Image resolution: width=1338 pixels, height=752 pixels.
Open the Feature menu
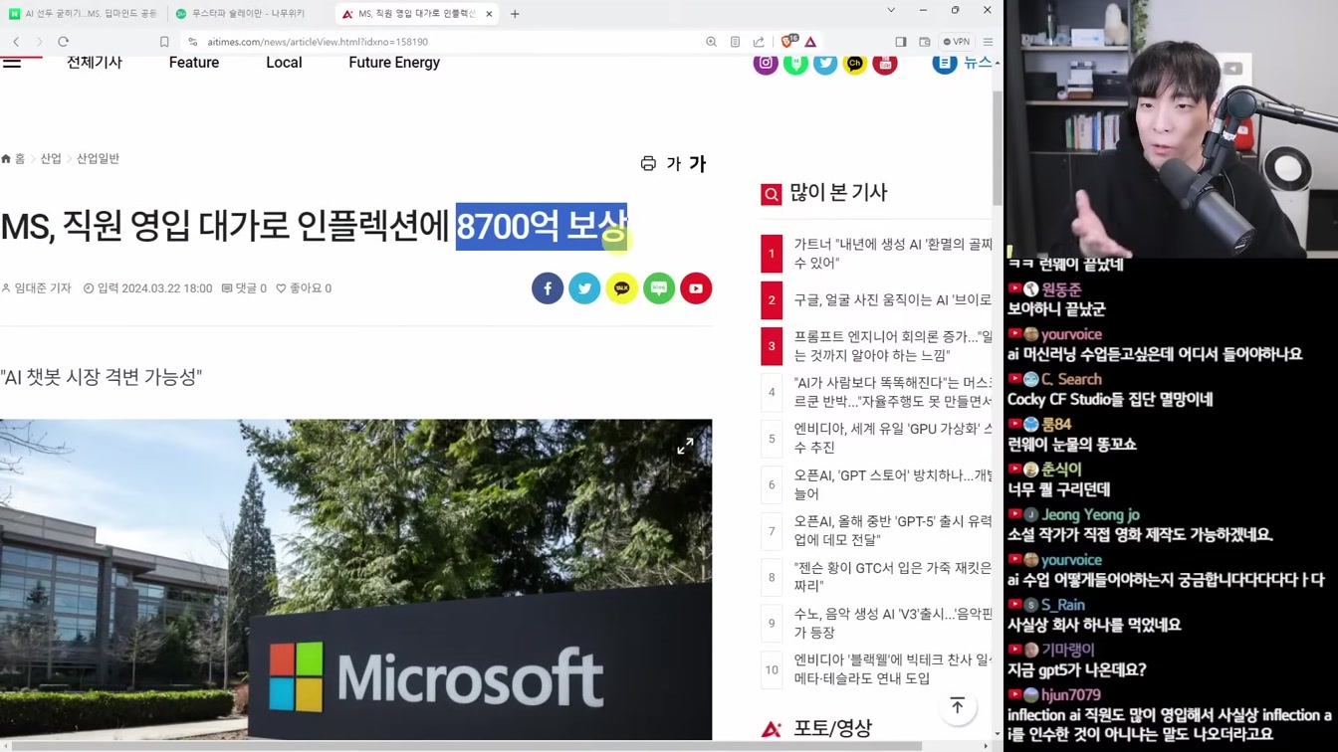pos(194,63)
